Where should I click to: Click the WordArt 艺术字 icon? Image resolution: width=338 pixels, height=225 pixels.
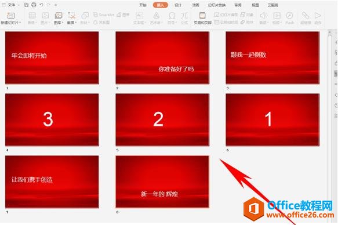click(157, 16)
